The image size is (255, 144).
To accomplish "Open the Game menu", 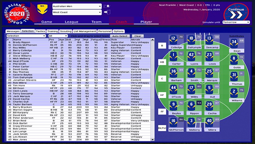I will coord(47,22).
